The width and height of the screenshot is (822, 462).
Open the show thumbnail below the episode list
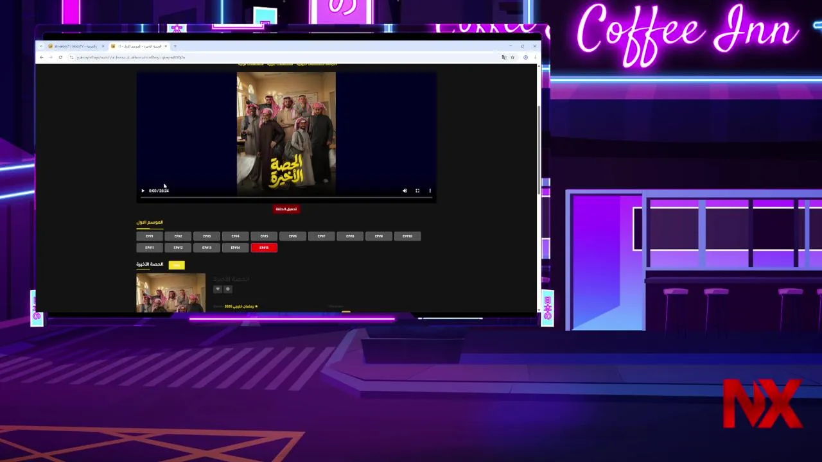tap(171, 293)
